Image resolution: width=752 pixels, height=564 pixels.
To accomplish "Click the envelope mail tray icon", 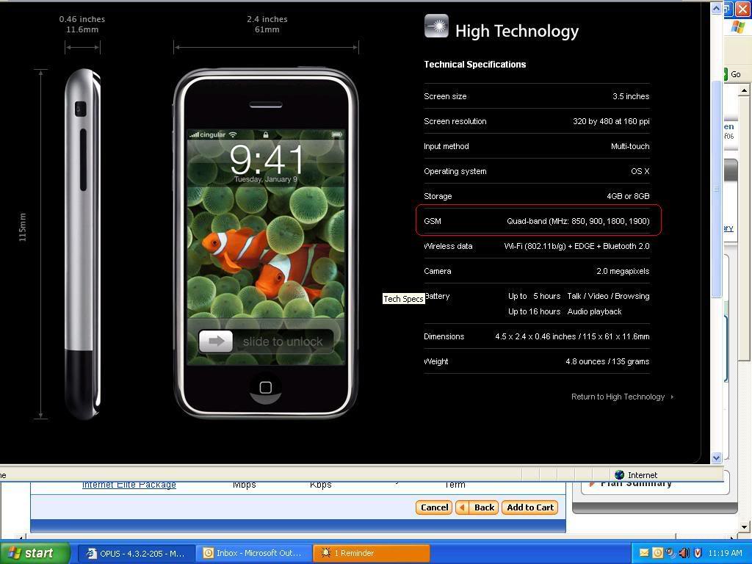I will (644, 553).
